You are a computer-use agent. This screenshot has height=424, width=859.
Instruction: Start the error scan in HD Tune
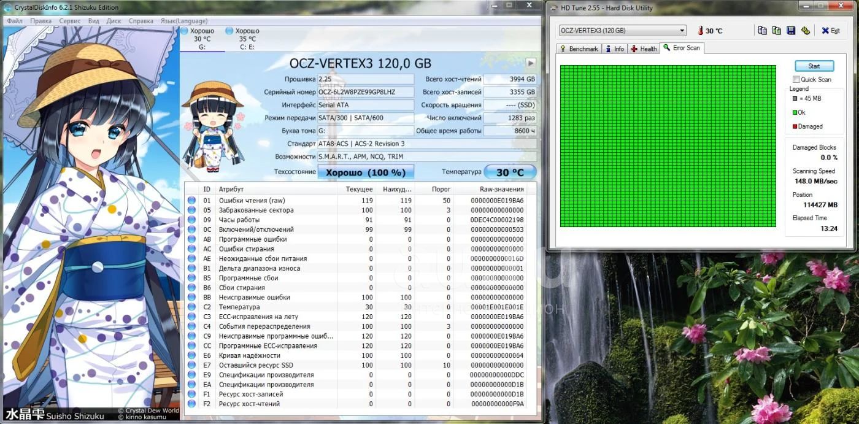(814, 66)
